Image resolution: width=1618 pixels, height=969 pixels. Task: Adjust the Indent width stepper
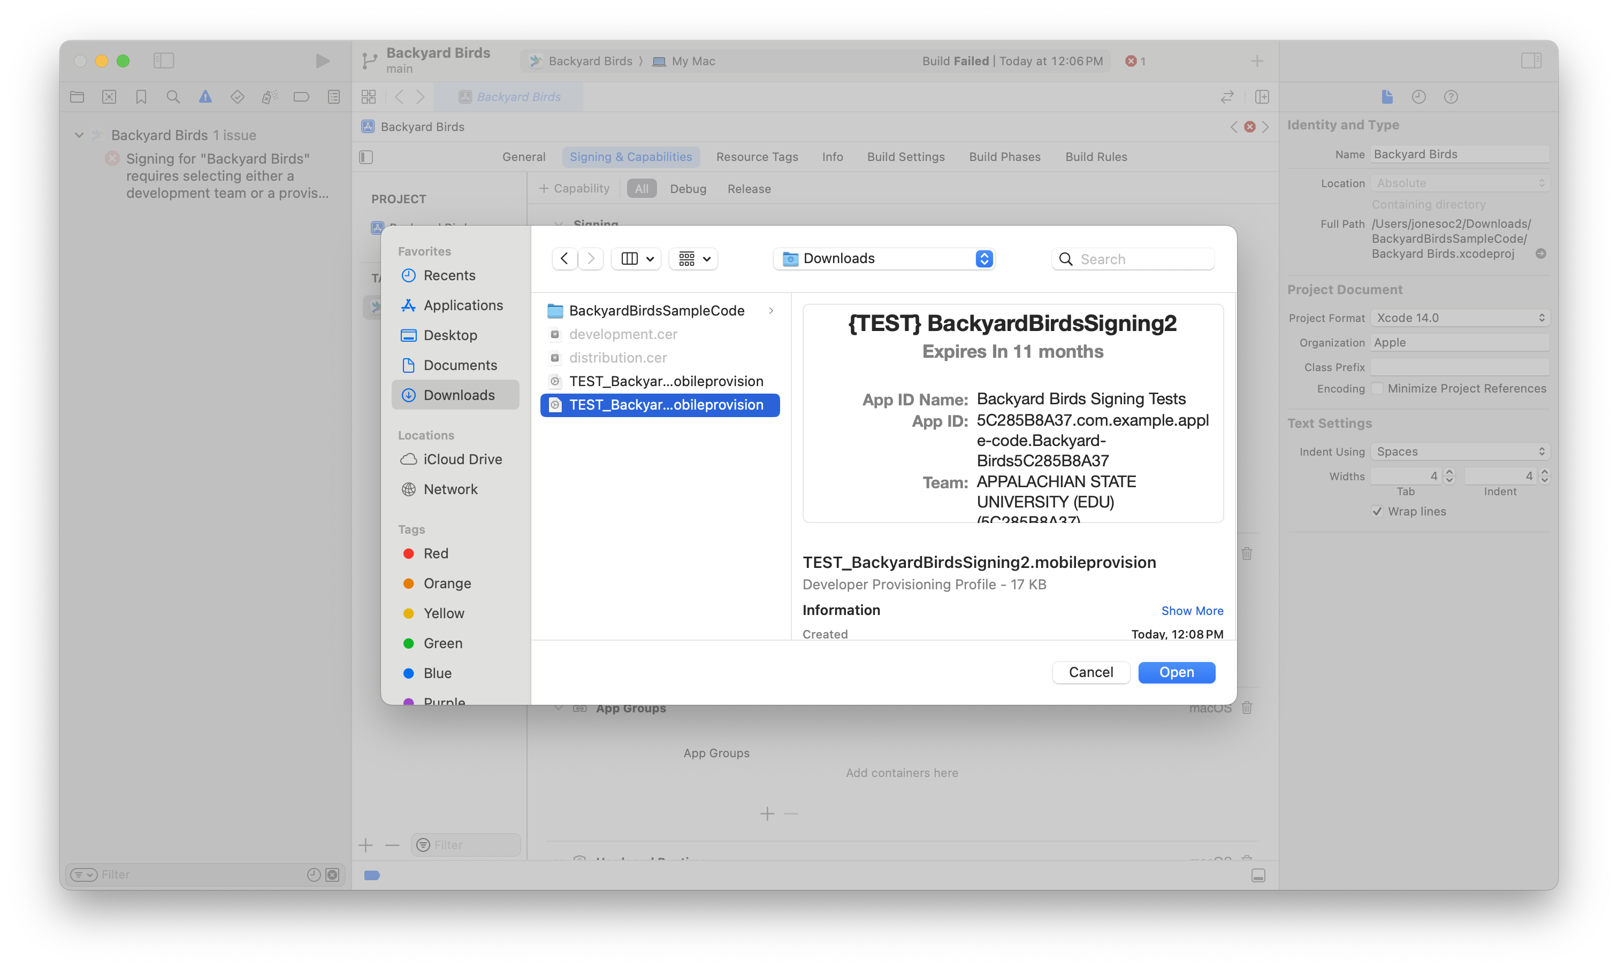pos(1545,476)
